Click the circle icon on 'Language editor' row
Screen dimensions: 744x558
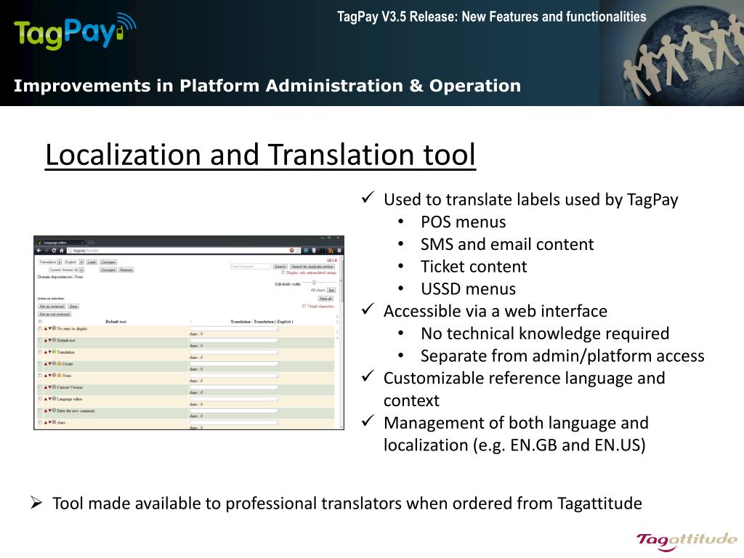coord(54,399)
